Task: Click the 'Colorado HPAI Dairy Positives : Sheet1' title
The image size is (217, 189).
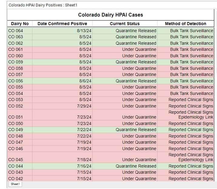Action: 43,5
